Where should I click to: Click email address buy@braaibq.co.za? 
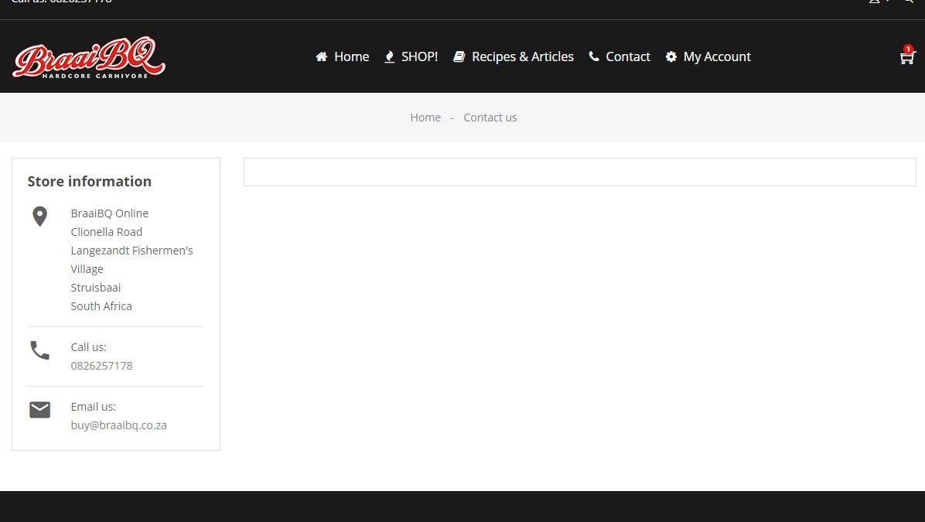[118, 425]
